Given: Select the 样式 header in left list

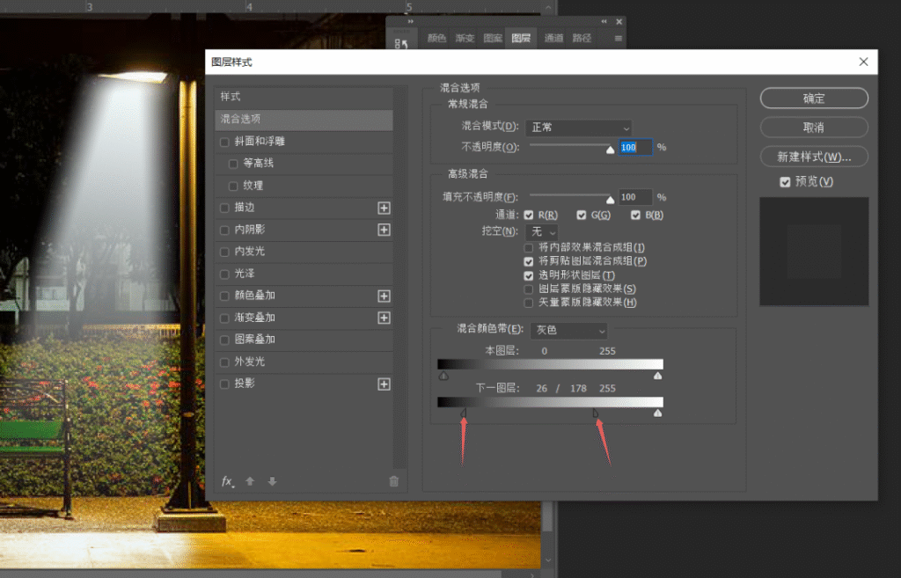Looking at the screenshot, I should 304,97.
